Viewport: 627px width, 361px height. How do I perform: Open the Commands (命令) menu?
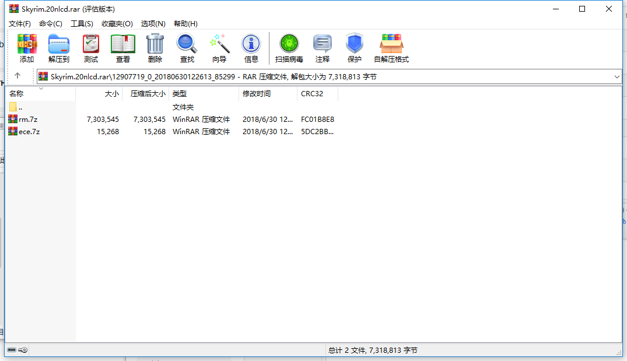pos(51,23)
